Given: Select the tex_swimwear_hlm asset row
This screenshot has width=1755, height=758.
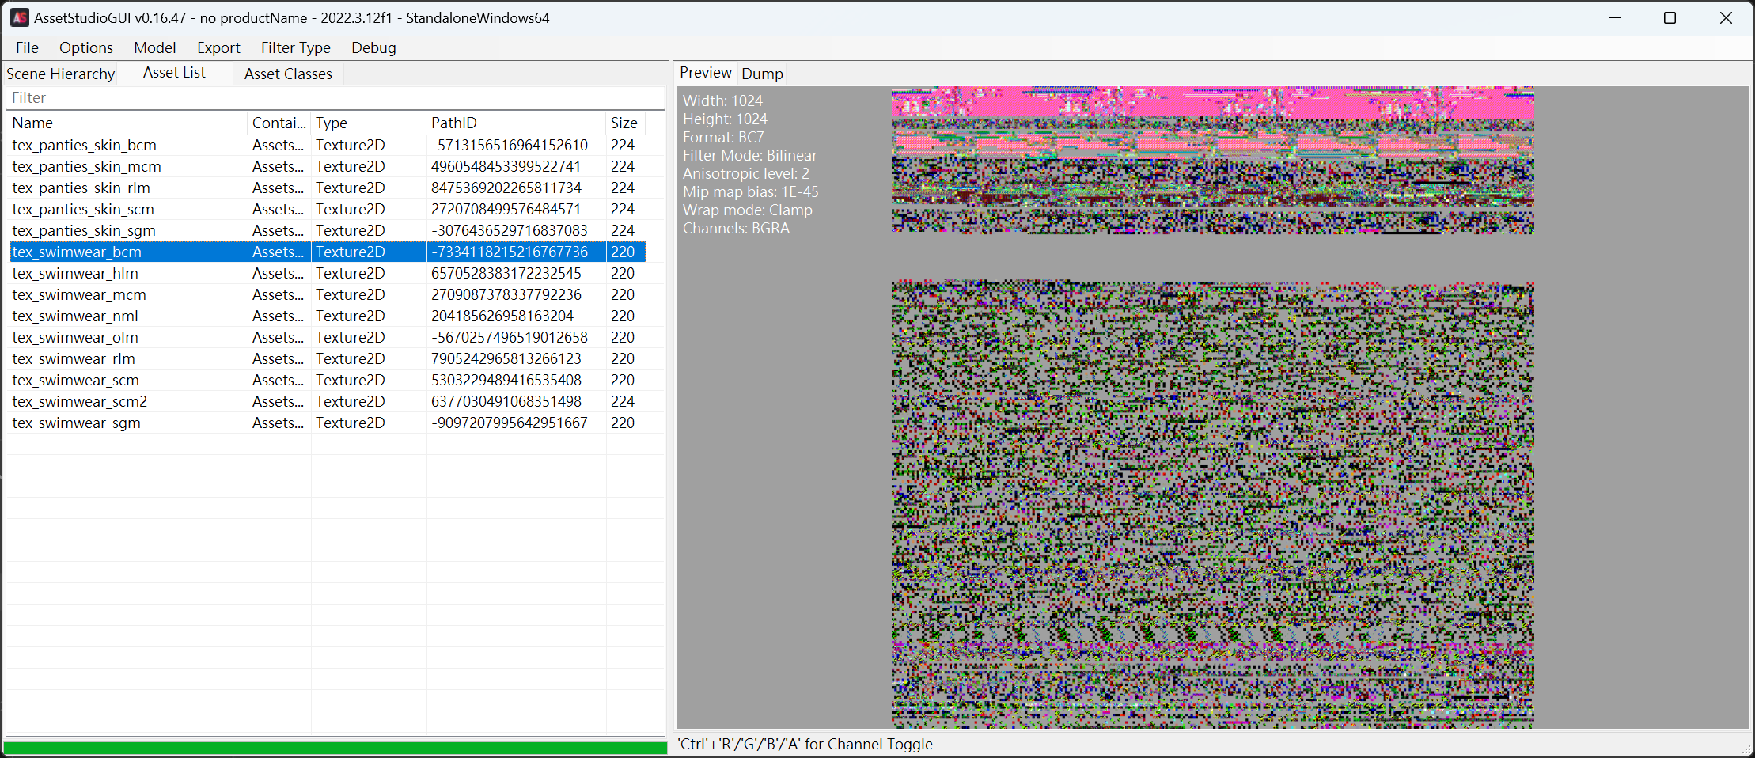Looking at the screenshot, I should (x=328, y=273).
